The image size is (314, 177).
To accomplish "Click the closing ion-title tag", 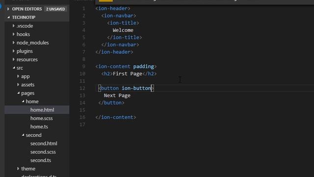I will pos(125,37).
